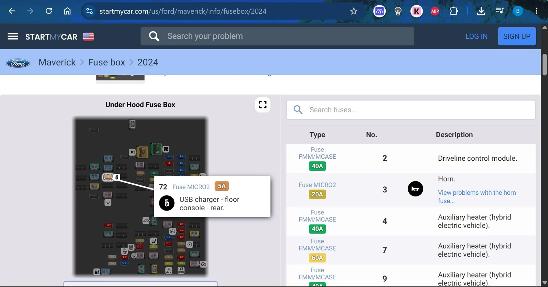The image size is (548, 287).
Task: Open the browser profile B avatar
Action: [518, 11]
